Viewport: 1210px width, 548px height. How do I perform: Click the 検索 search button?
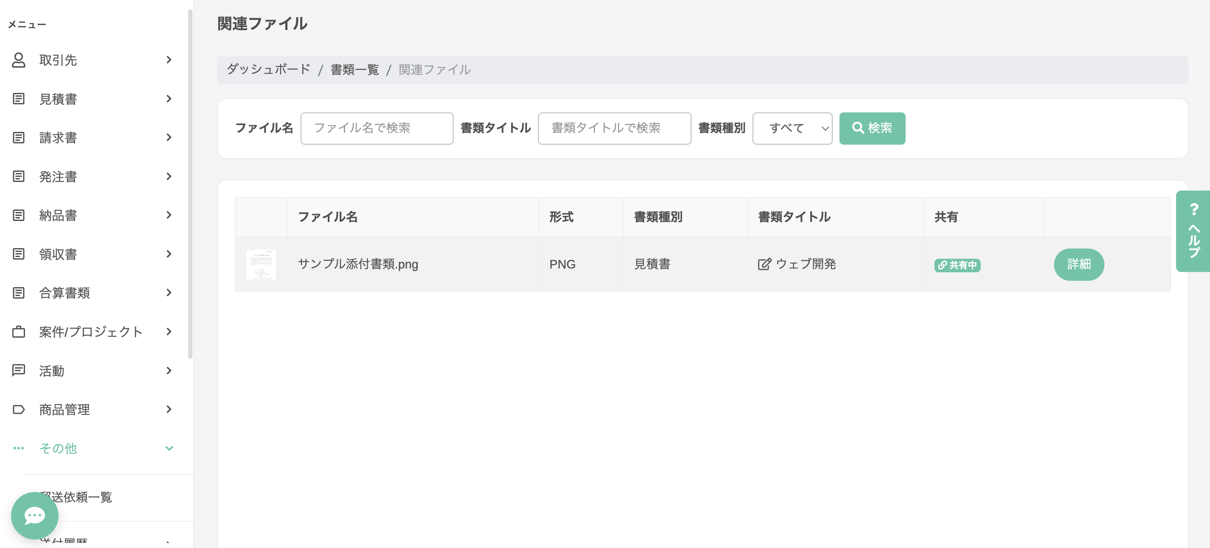[872, 129]
